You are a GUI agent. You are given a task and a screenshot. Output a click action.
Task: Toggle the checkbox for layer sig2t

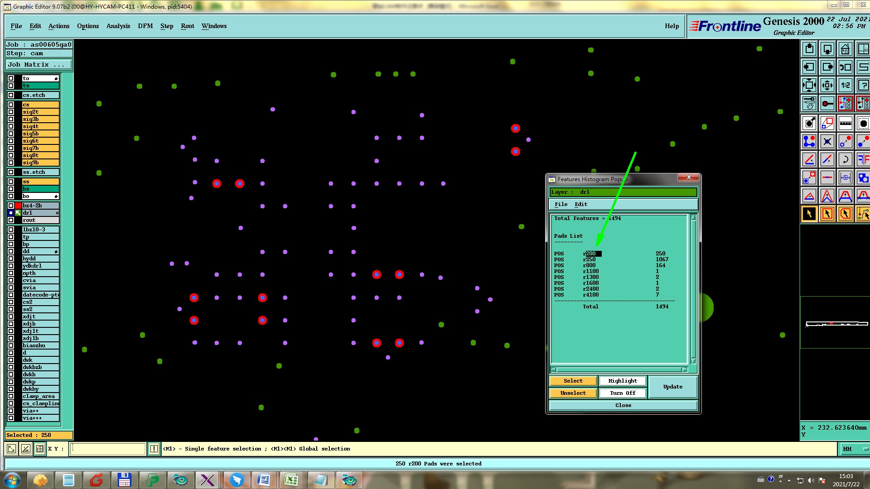click(11, 112)
